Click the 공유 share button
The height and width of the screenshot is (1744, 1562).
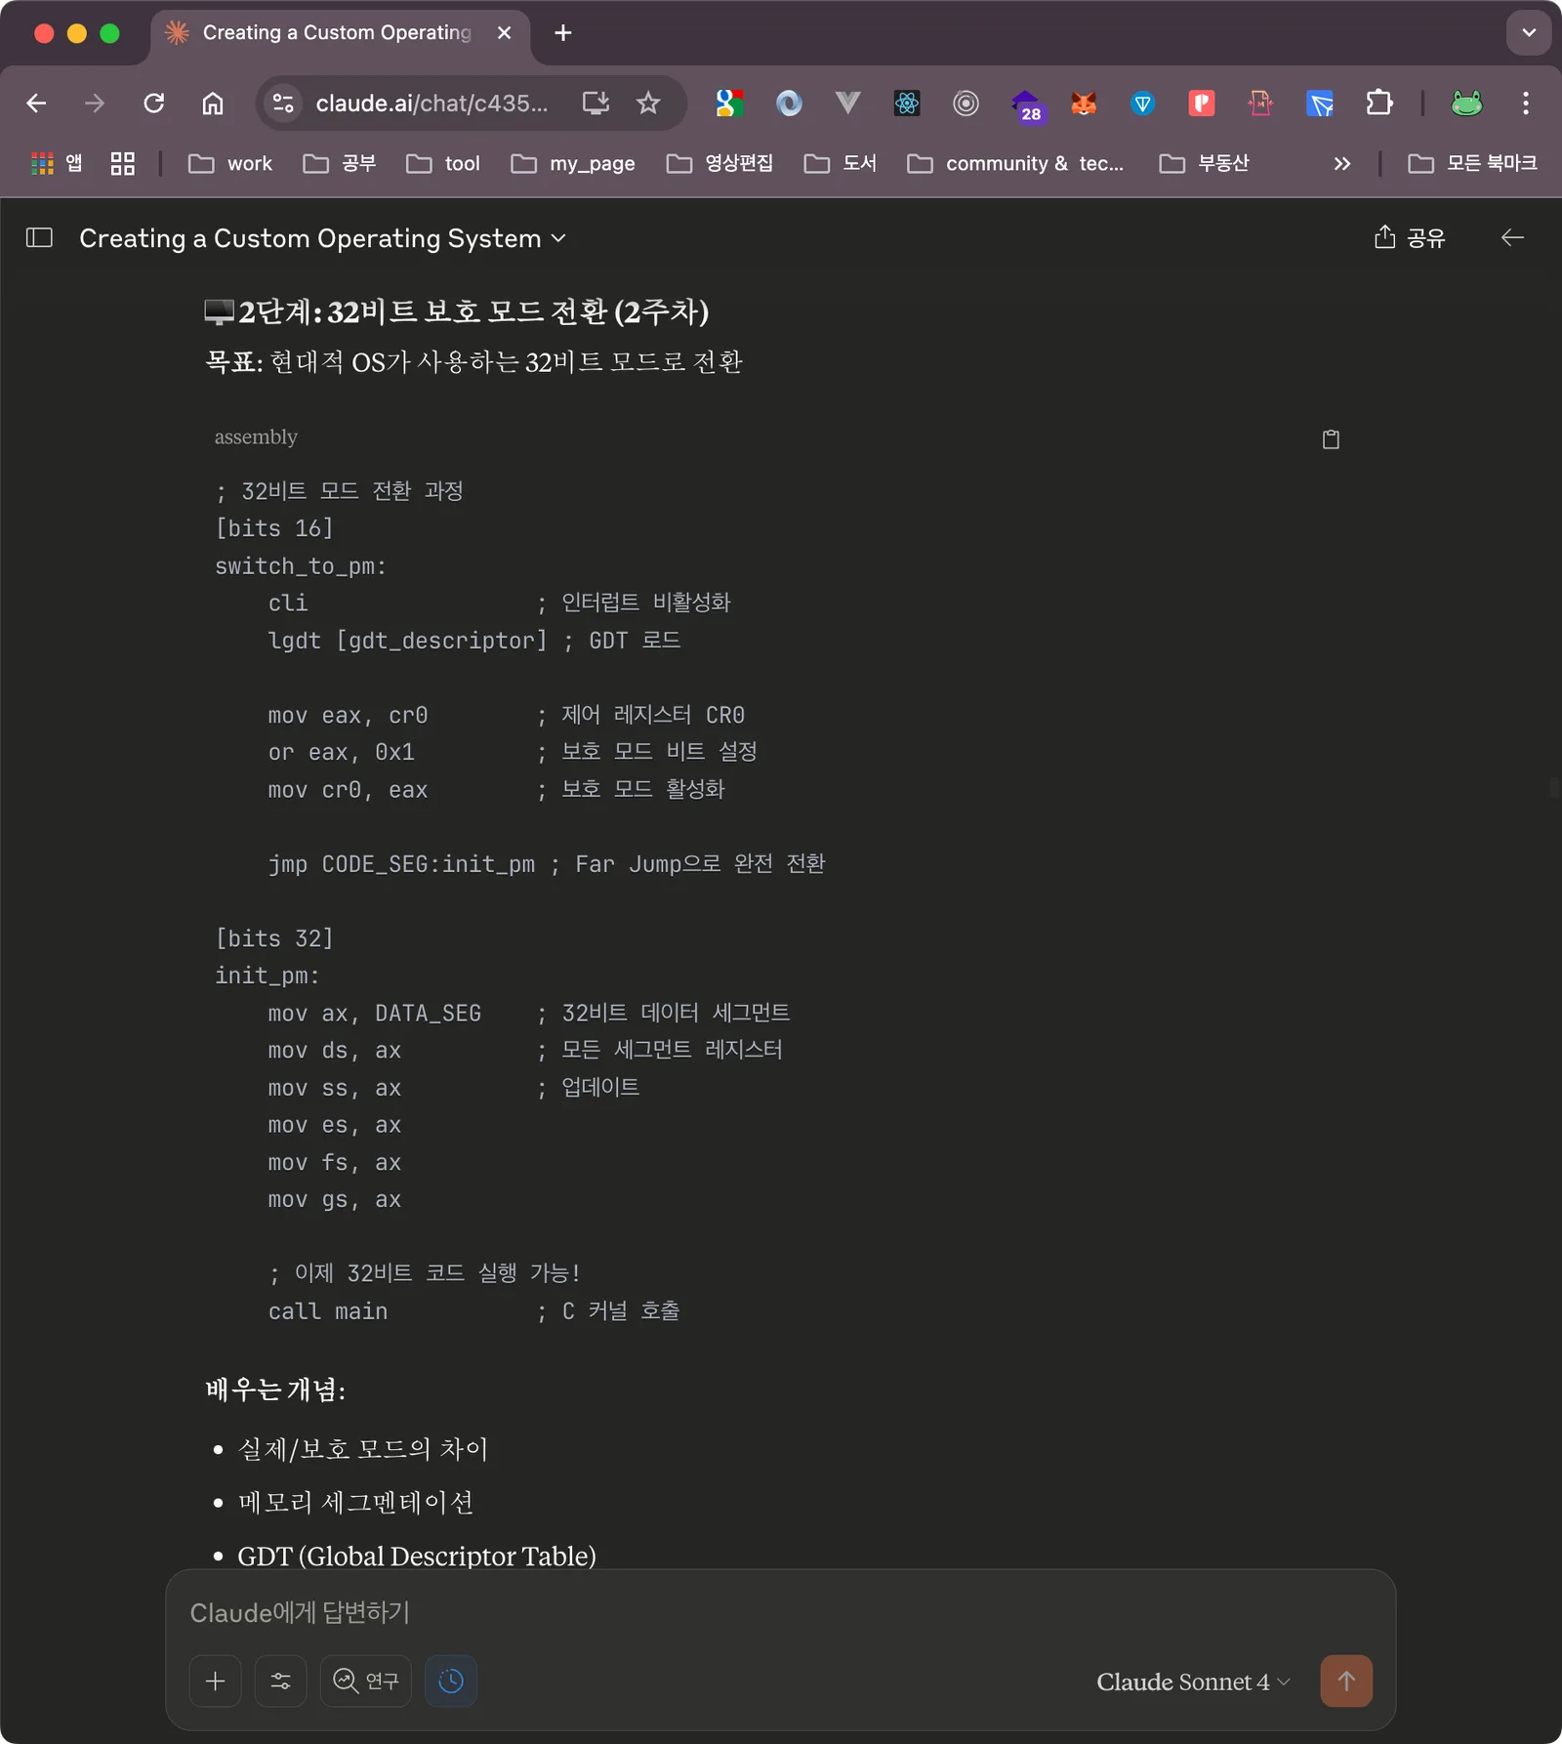(x=1410, y=237)
